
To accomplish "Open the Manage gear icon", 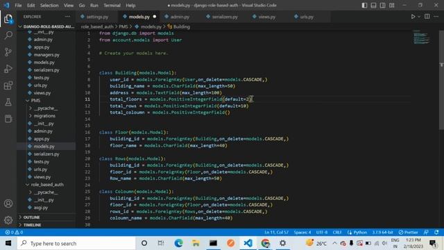I will click(x=8, y=220).
